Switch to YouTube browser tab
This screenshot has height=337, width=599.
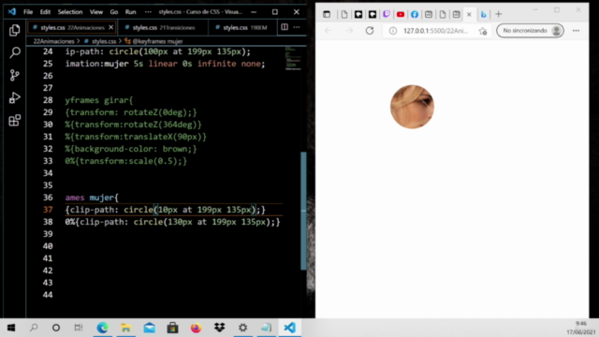[x=401, y=15]
